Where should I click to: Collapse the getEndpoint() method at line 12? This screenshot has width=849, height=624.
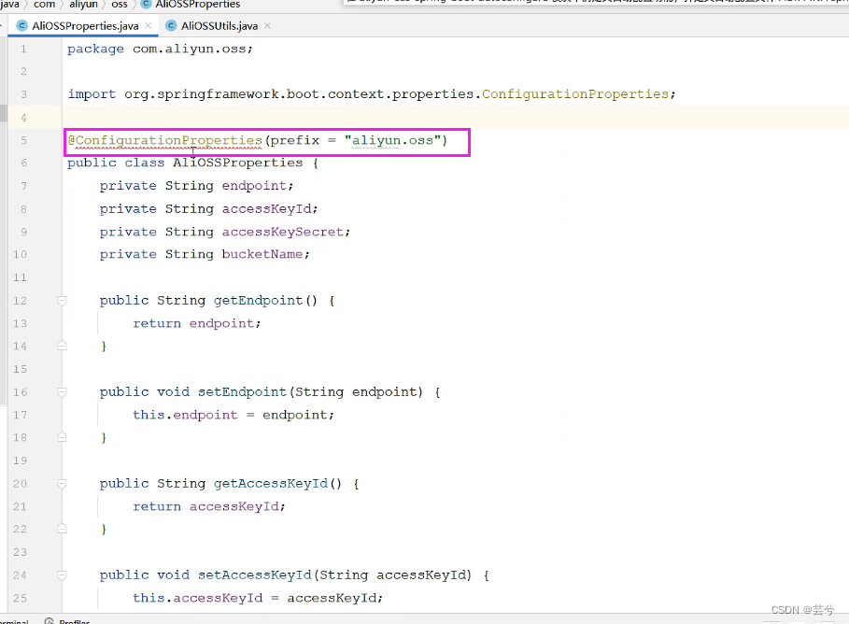[x=62, y=300]
